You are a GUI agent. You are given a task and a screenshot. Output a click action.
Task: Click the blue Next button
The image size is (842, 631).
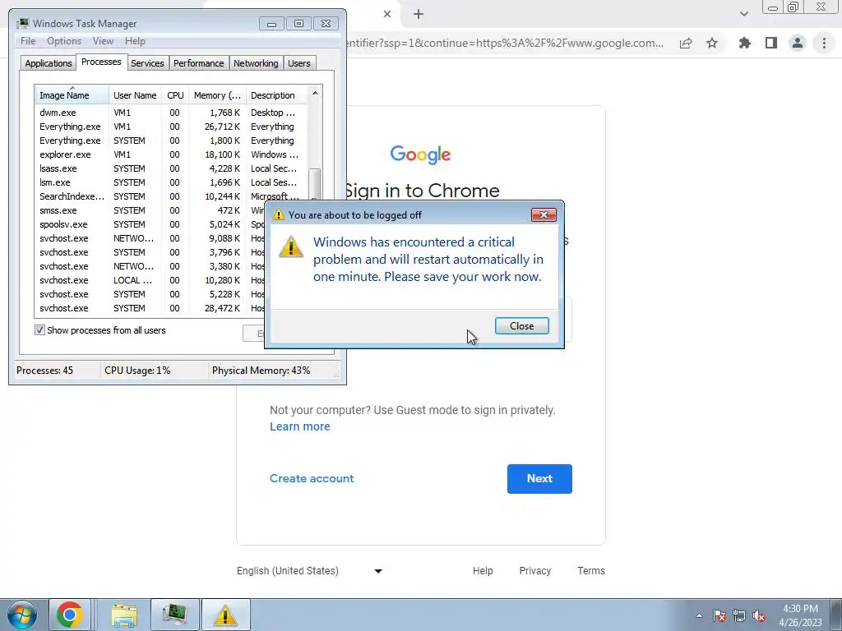(x=539, y=479)
